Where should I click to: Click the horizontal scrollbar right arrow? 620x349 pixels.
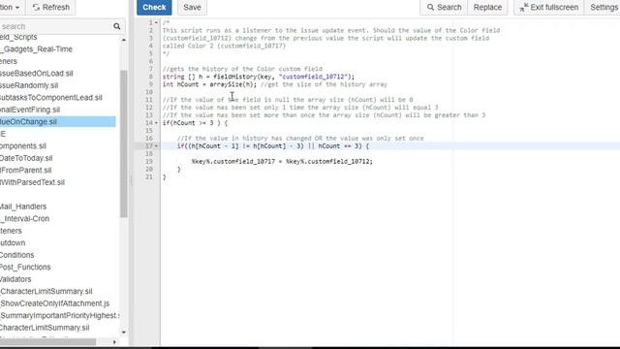[x=114, y=342]
